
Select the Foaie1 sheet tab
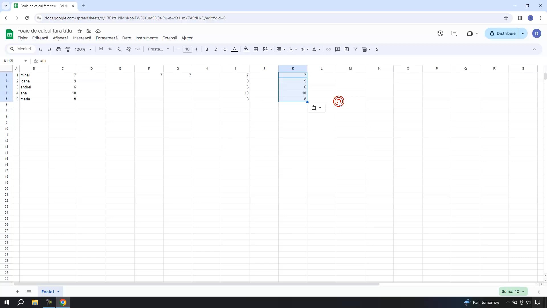pos(48,292)
